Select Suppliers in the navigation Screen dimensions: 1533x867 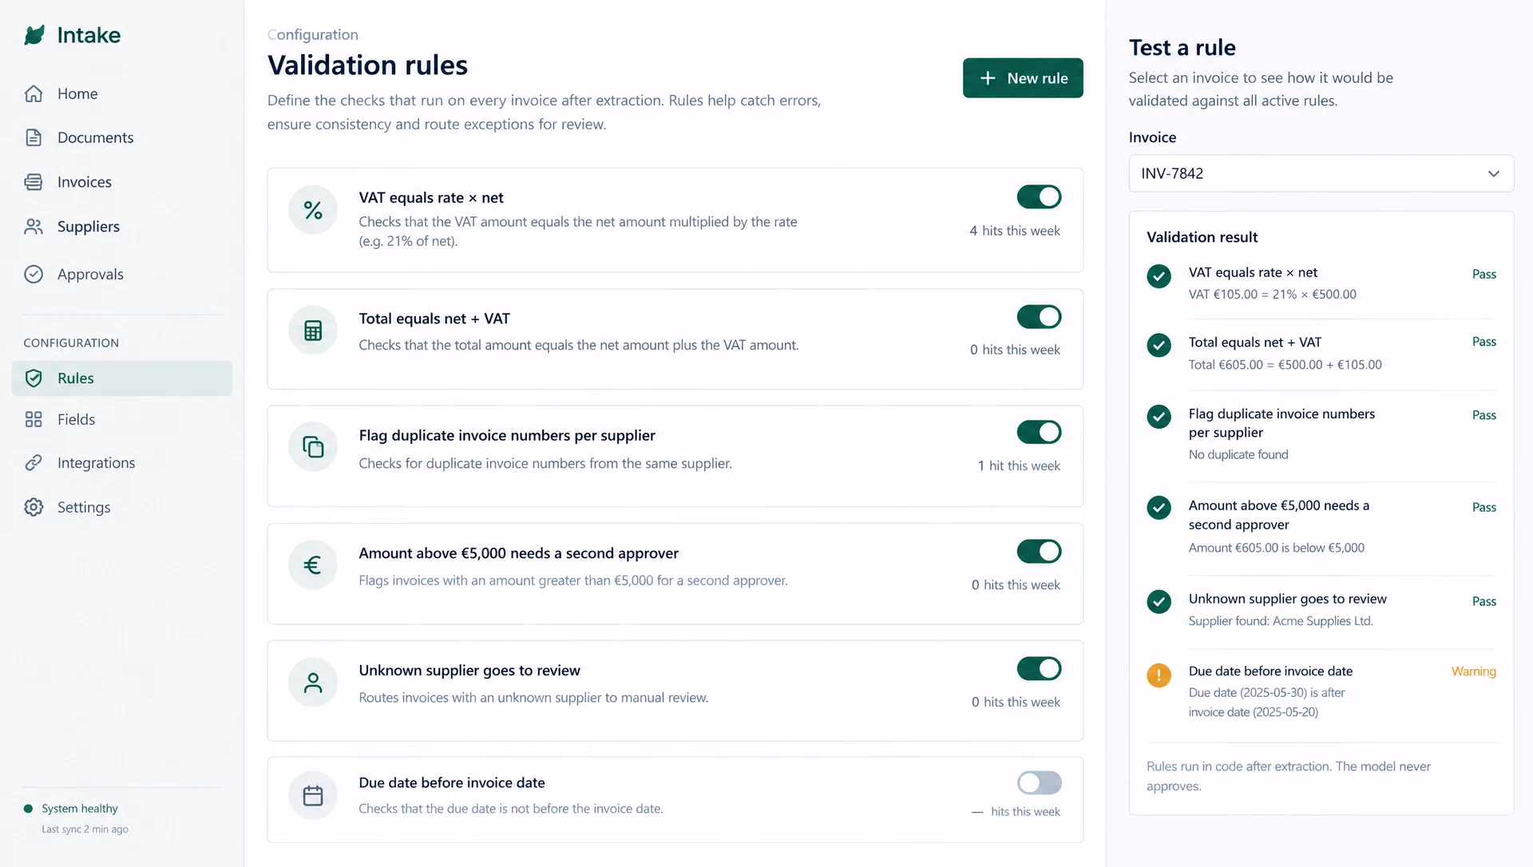[x=89, y=227]
